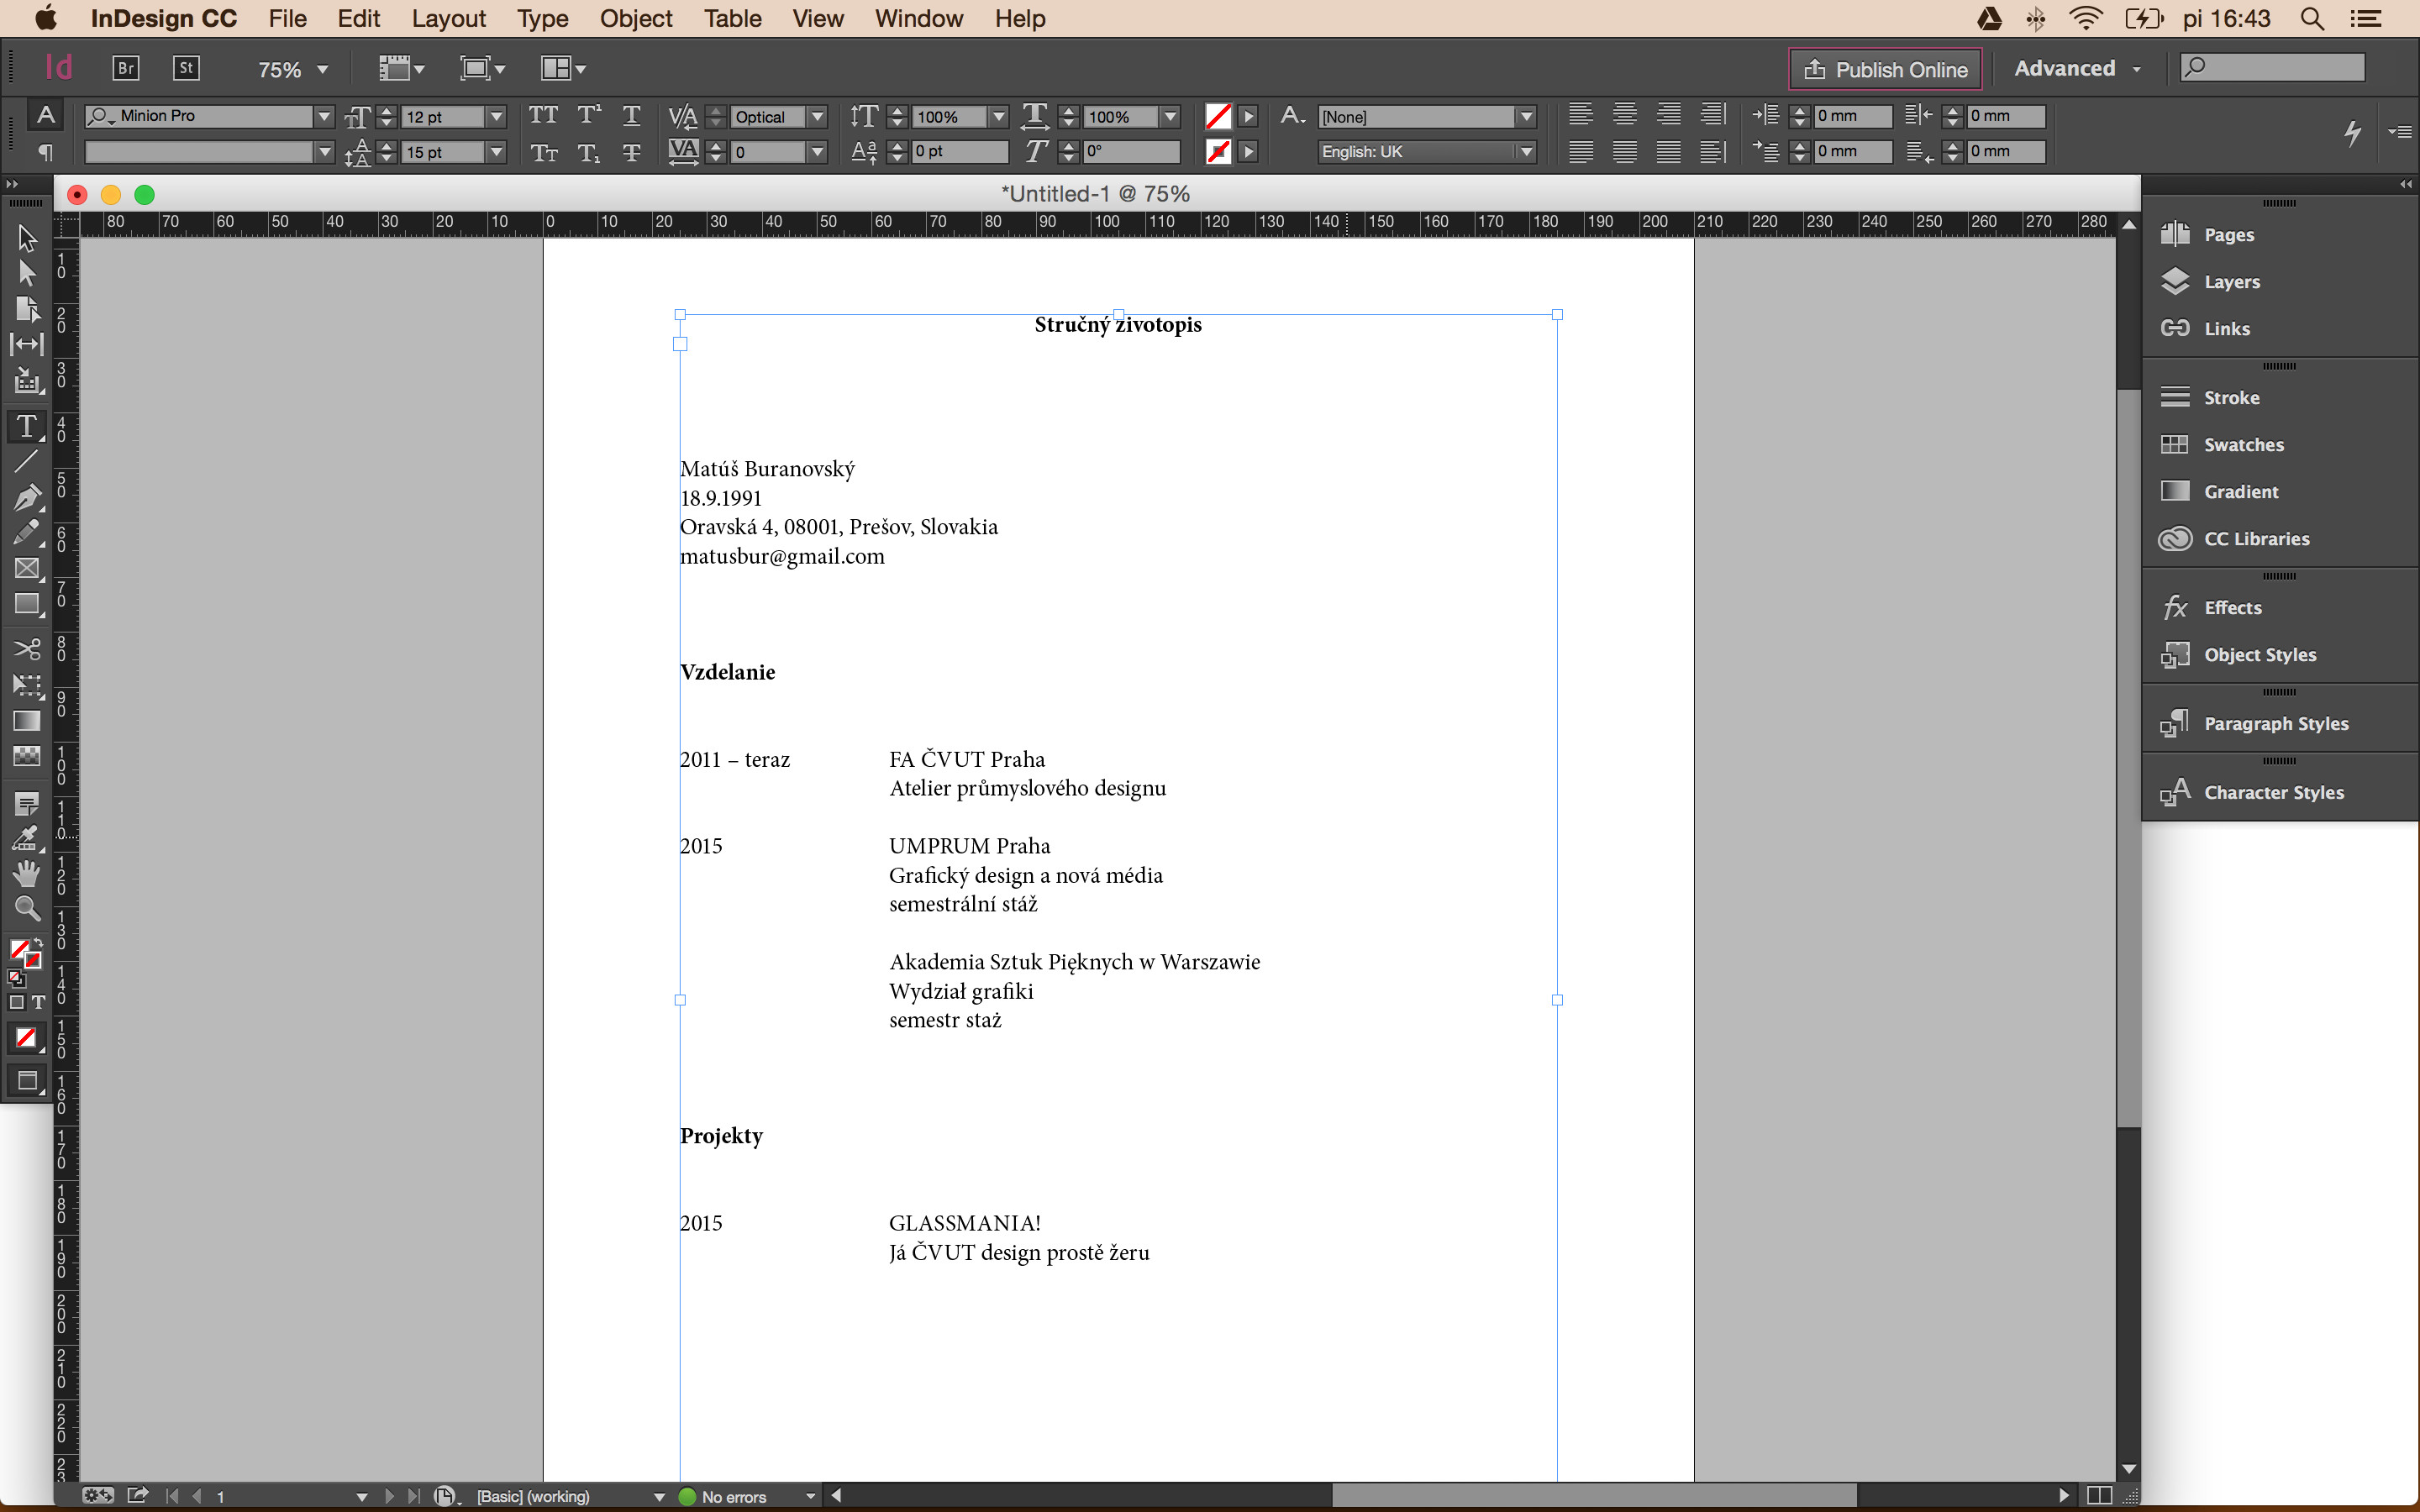Open the No errors preflight dropdown

(x=810, y=1496)
